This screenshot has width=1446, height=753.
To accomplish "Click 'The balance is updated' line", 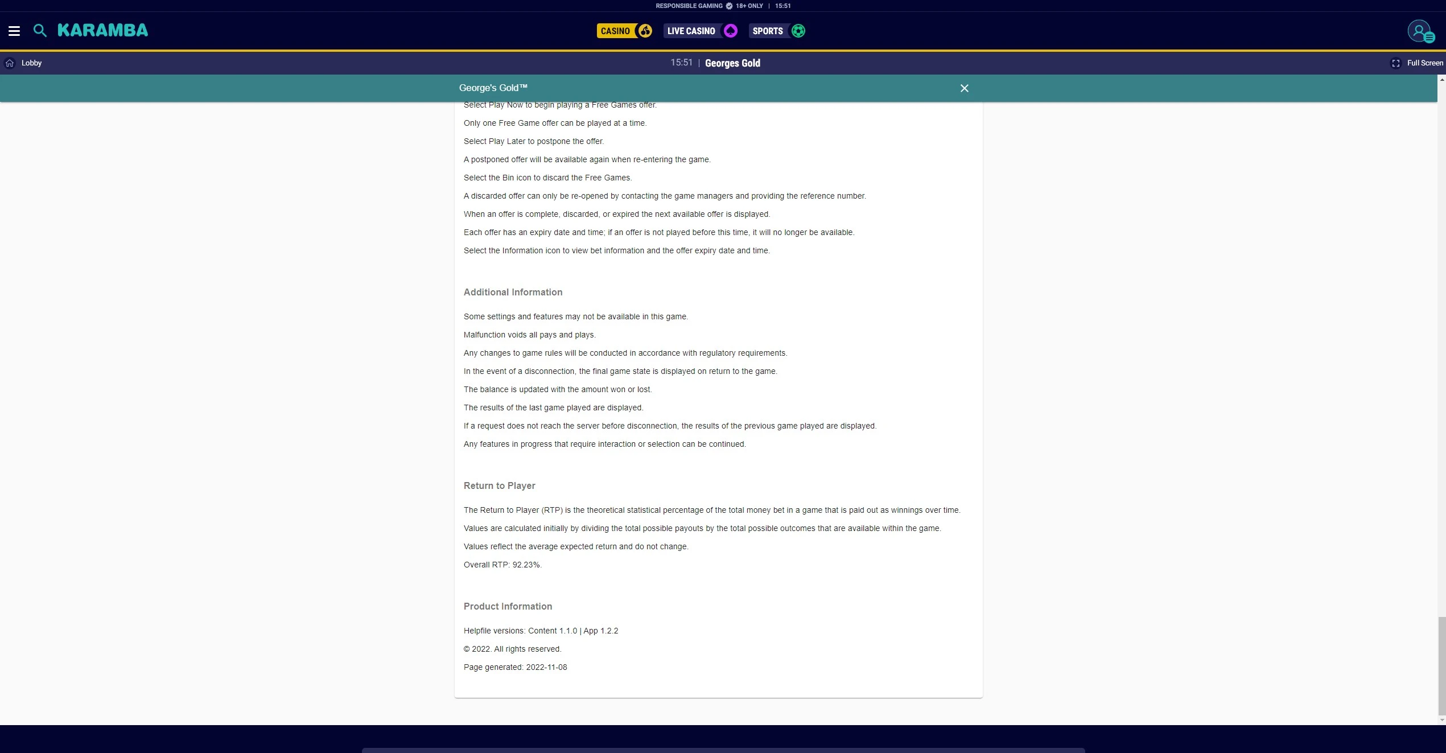I will click(x=557, y=389).
